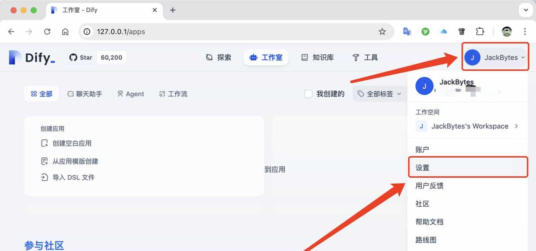Select the 工作流 filter option
536x251 pixels.
pyautogui.click(x=173, y=94)
